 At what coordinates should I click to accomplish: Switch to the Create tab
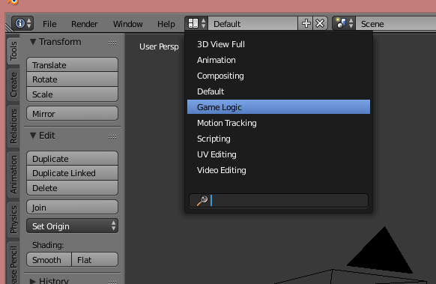point(13,85)
